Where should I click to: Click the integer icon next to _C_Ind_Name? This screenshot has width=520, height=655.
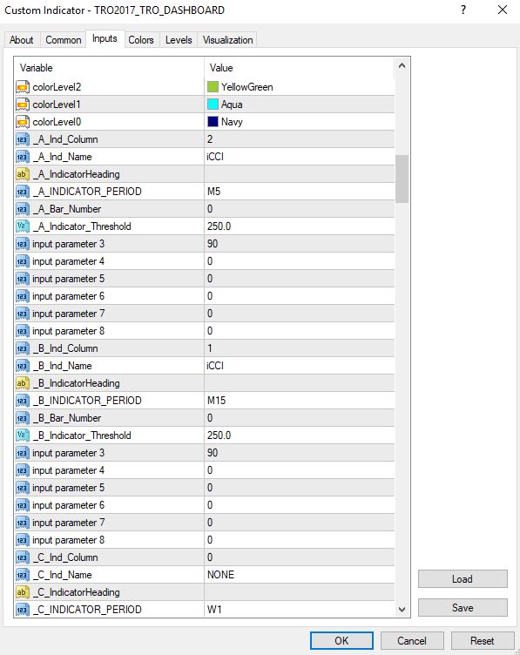(x=23, y=575)
